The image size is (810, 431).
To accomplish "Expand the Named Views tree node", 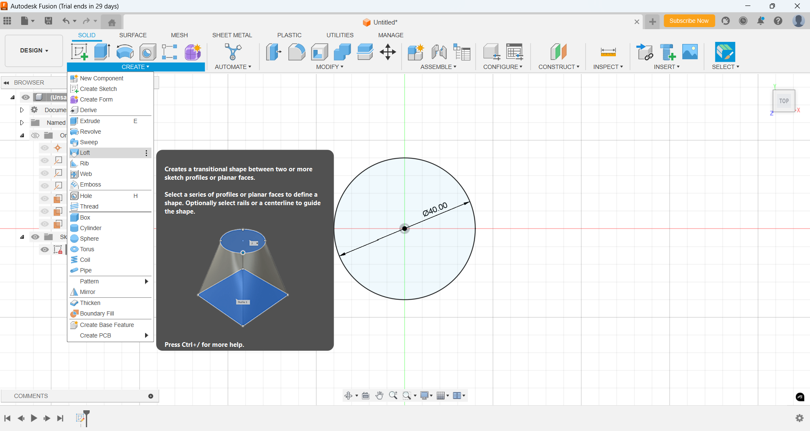I will coord(22,123).
